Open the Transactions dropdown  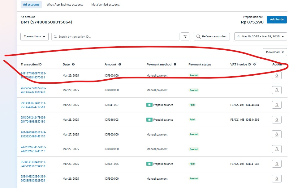click(x=34, y=36)
